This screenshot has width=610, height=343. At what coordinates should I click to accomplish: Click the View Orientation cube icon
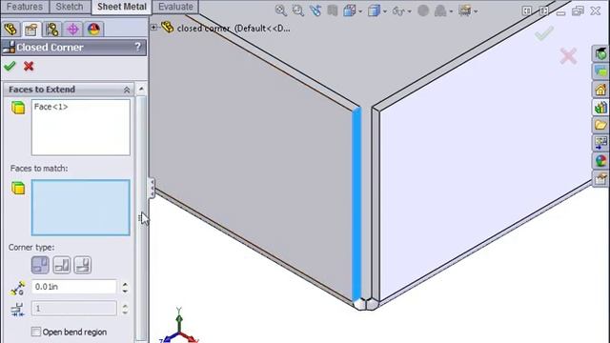click(x=350, y=10)
